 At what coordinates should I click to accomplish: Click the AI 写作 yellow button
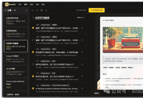(x=97, y=10)
